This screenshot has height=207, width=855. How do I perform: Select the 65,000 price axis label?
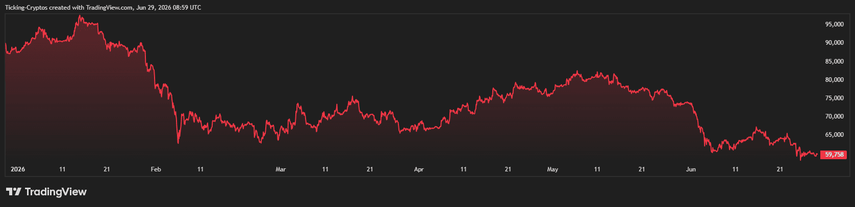pyautogui.click(x=835, y=135)
